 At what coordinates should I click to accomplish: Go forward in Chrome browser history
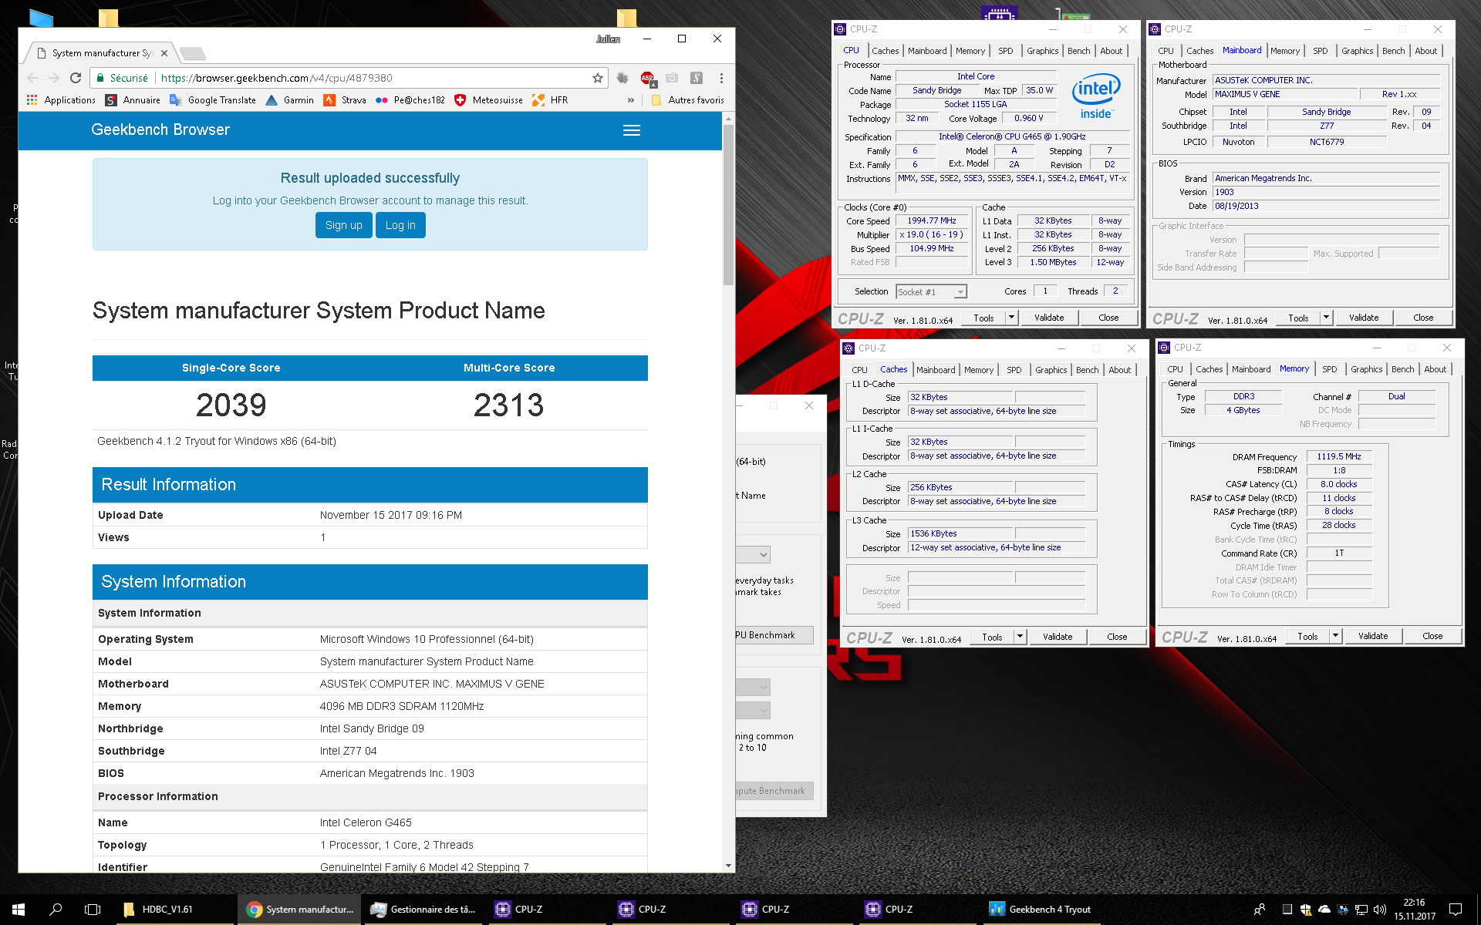(x=54, y=78)
